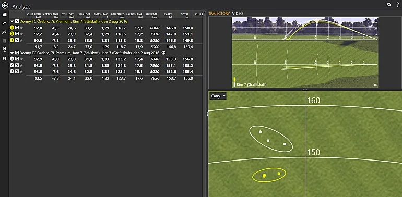Sort by SPIN RATE column header

coord(151,15)
